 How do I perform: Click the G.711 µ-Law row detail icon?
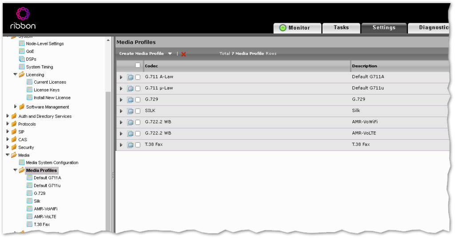131,89
